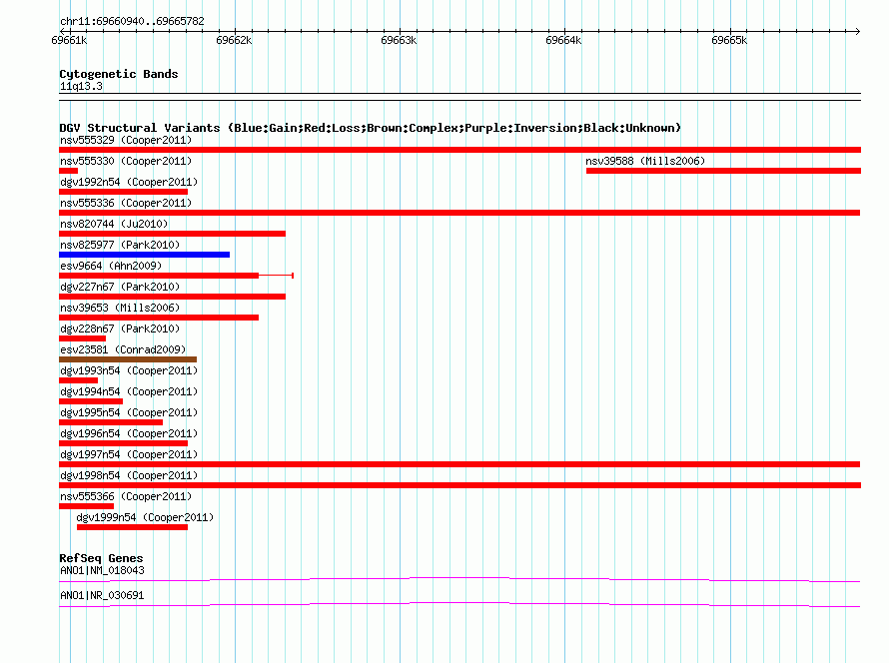Click the dgv1999n54 (Cooper2011) red bar

click(x=132, y=527)
